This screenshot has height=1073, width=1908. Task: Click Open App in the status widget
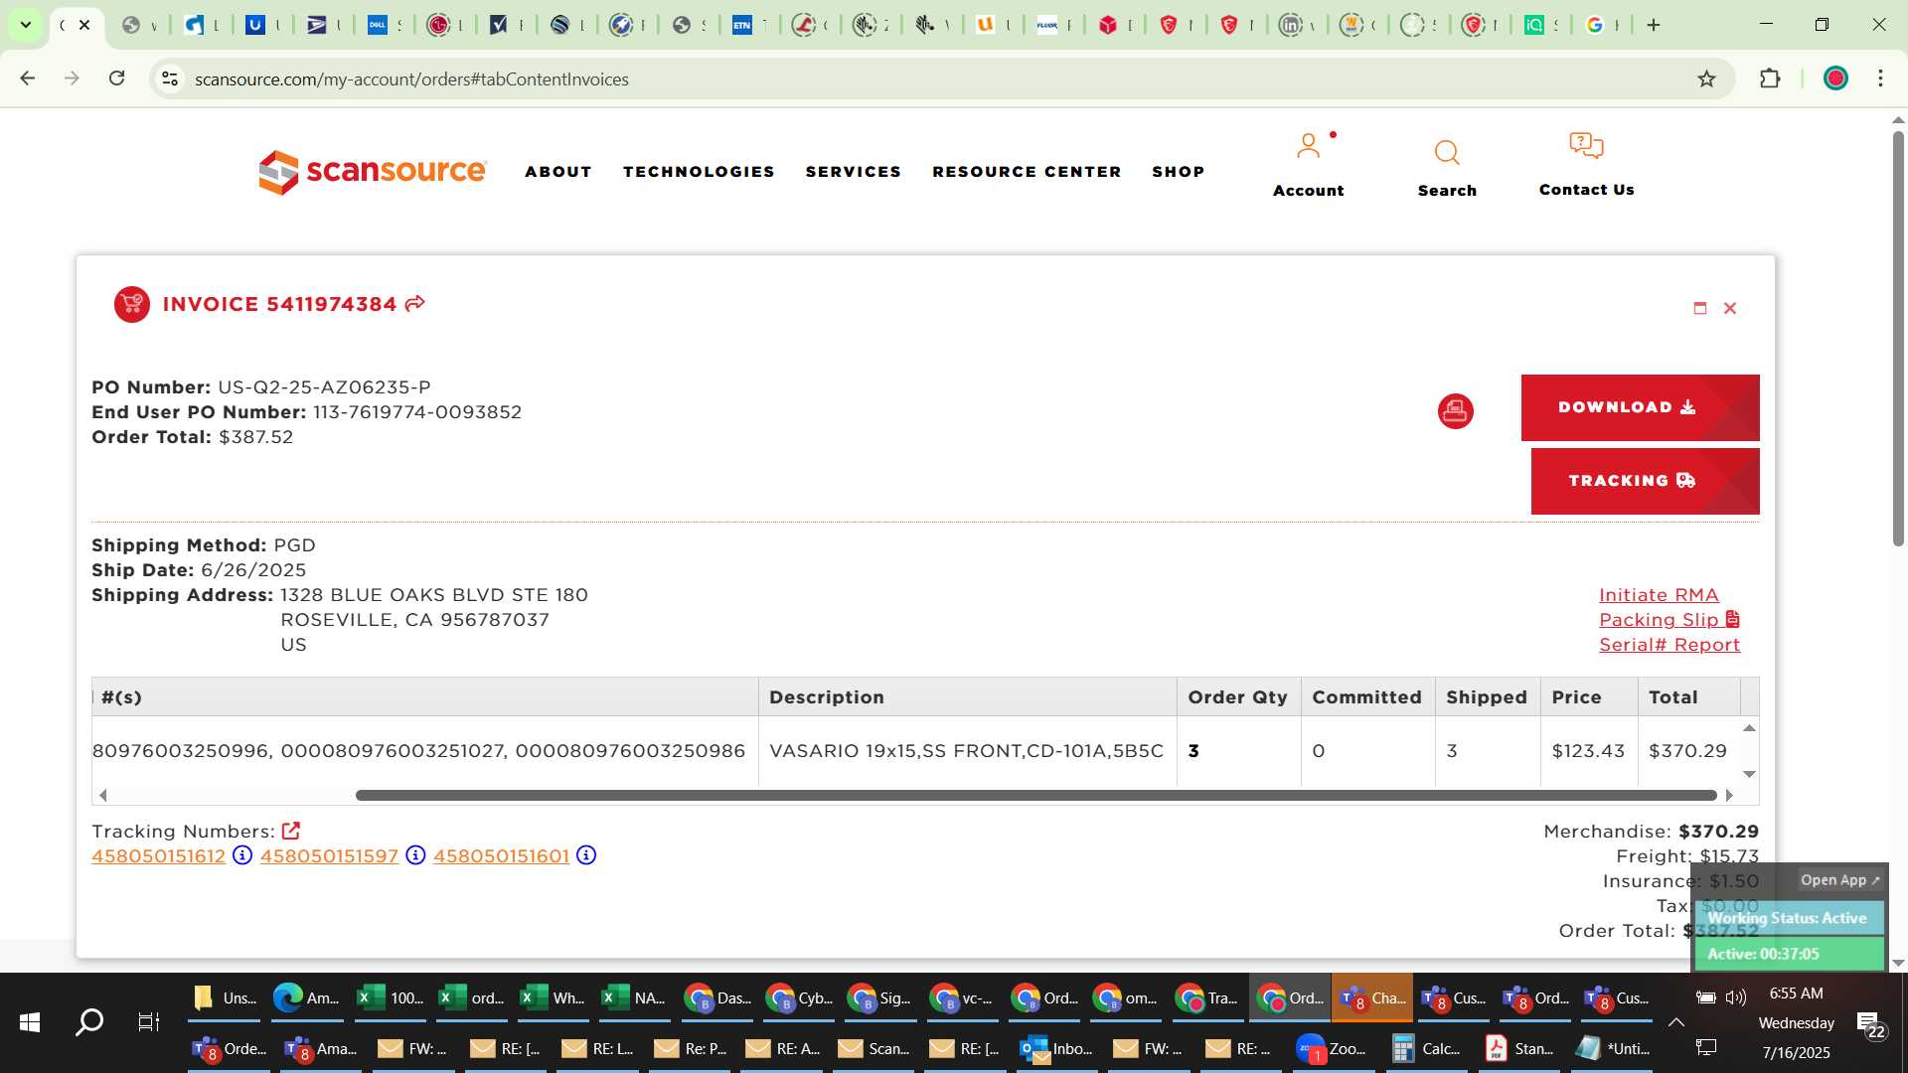[x=1839, y=879]
